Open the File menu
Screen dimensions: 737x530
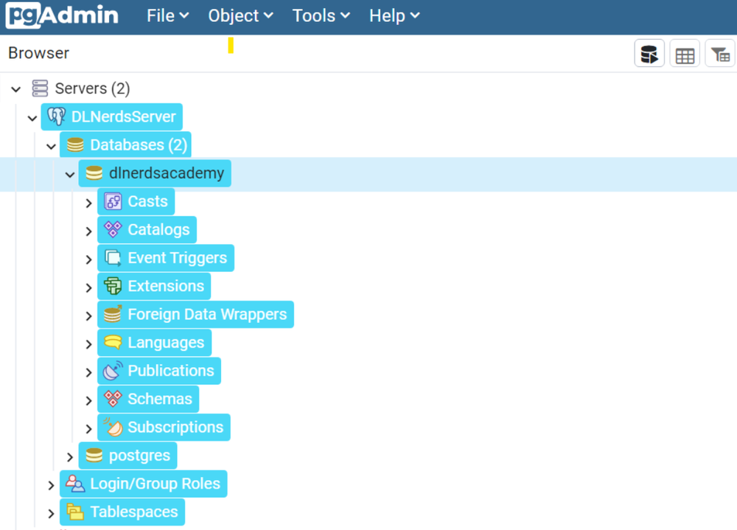(168, 16)
